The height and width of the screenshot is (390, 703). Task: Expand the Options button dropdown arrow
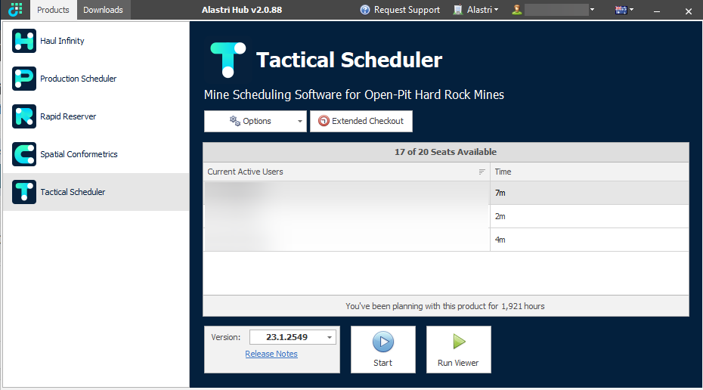[300, 122]
